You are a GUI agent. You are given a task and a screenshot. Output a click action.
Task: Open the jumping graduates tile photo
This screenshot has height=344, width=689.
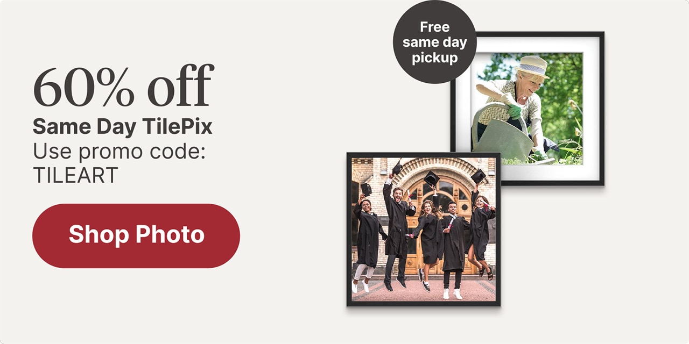click(x=424, y=230)
